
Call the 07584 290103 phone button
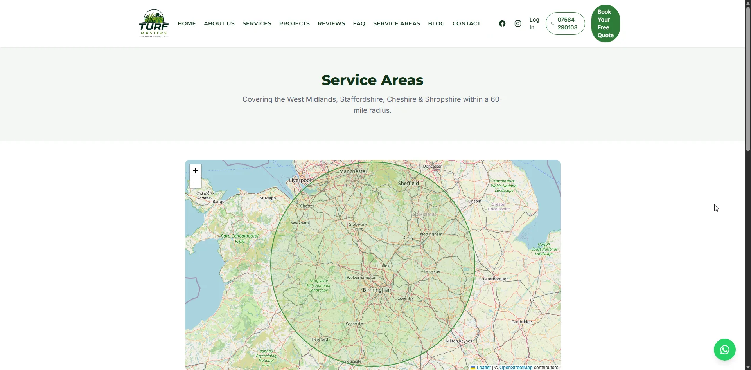coord(565,23)
